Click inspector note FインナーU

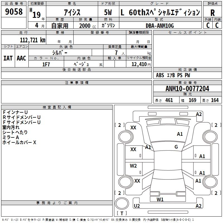(x=15, y=112)
